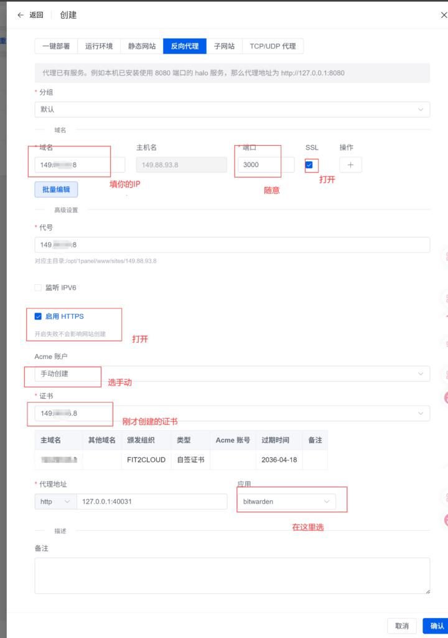Click the disabled 主机名 field 149.88.93.8
This screenshot has height=638, width=448.
(x=181, y=164)
